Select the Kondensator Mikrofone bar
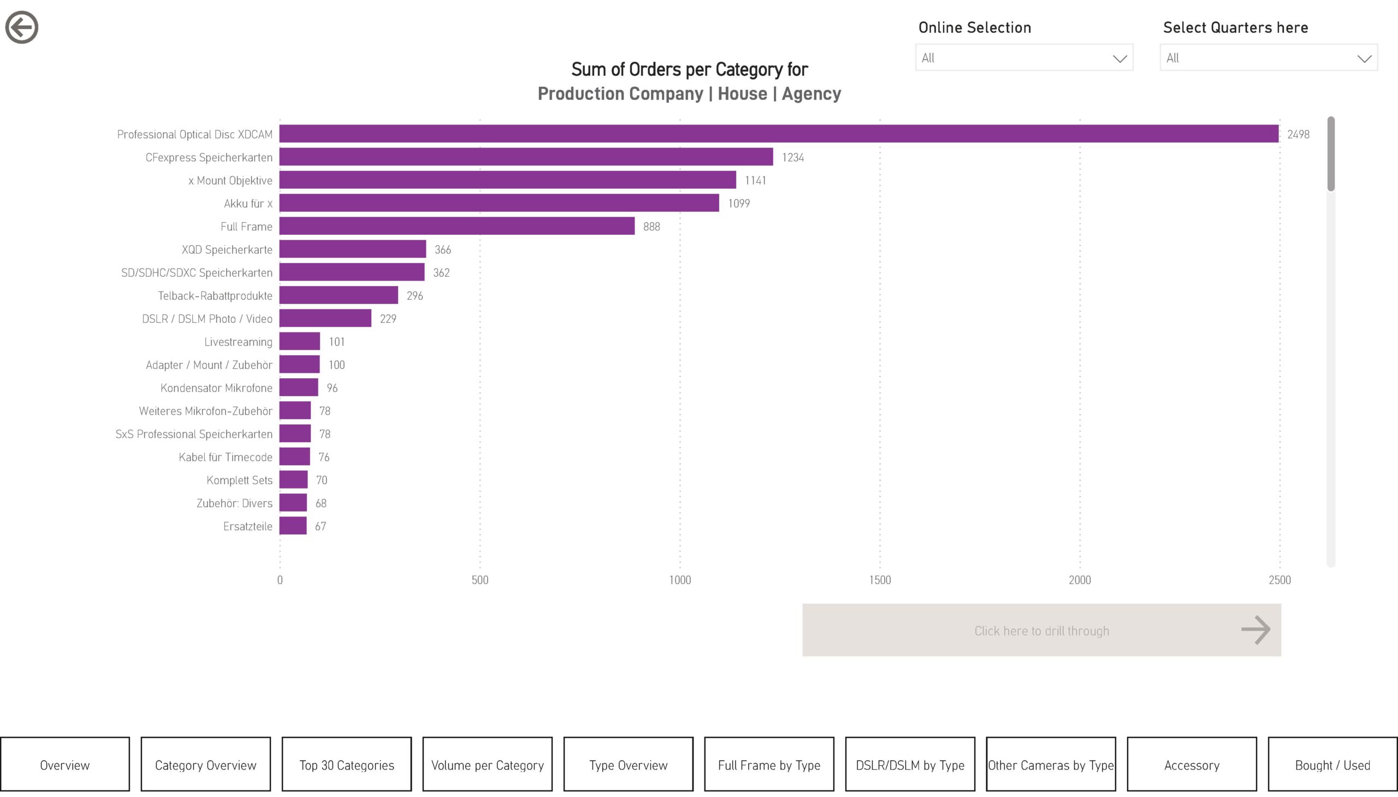The image size is (1398, 797). (x=298, y=387)
